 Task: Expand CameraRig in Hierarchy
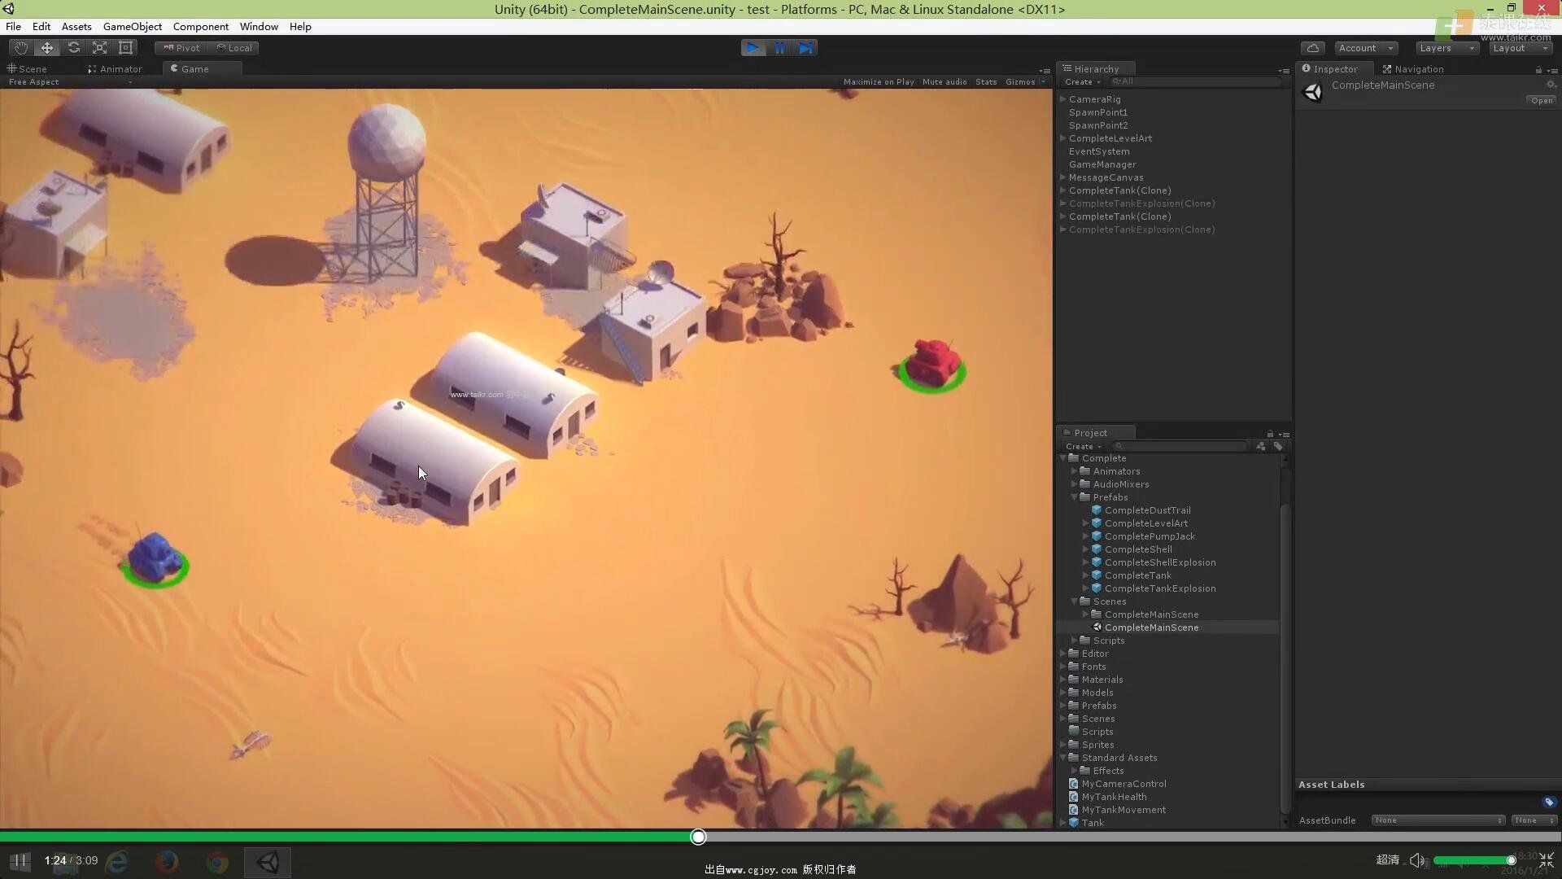(1062, 99)
